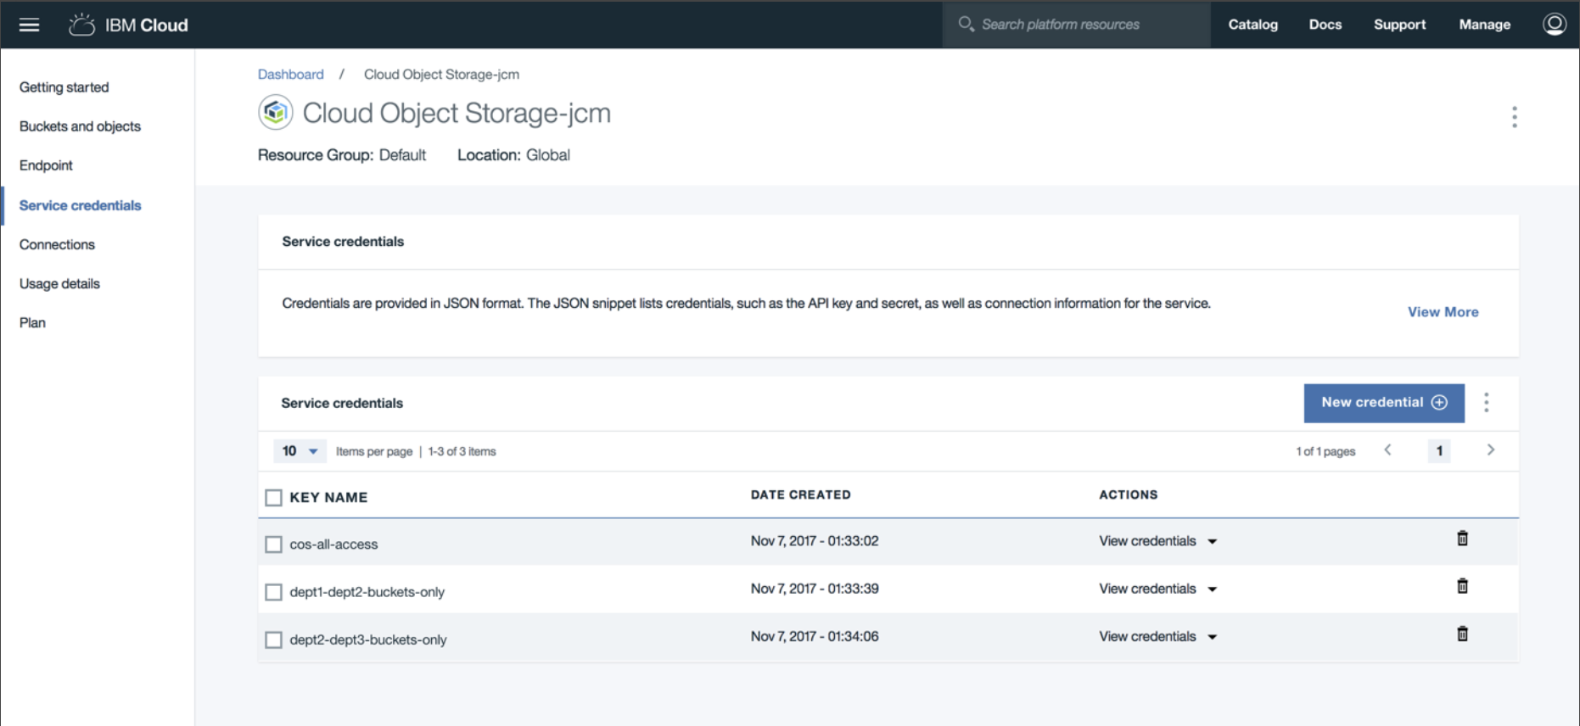1580x726 pixels.
Task: Expand View credentials for cos-all-access
Action: click(x=1157, y=541)
